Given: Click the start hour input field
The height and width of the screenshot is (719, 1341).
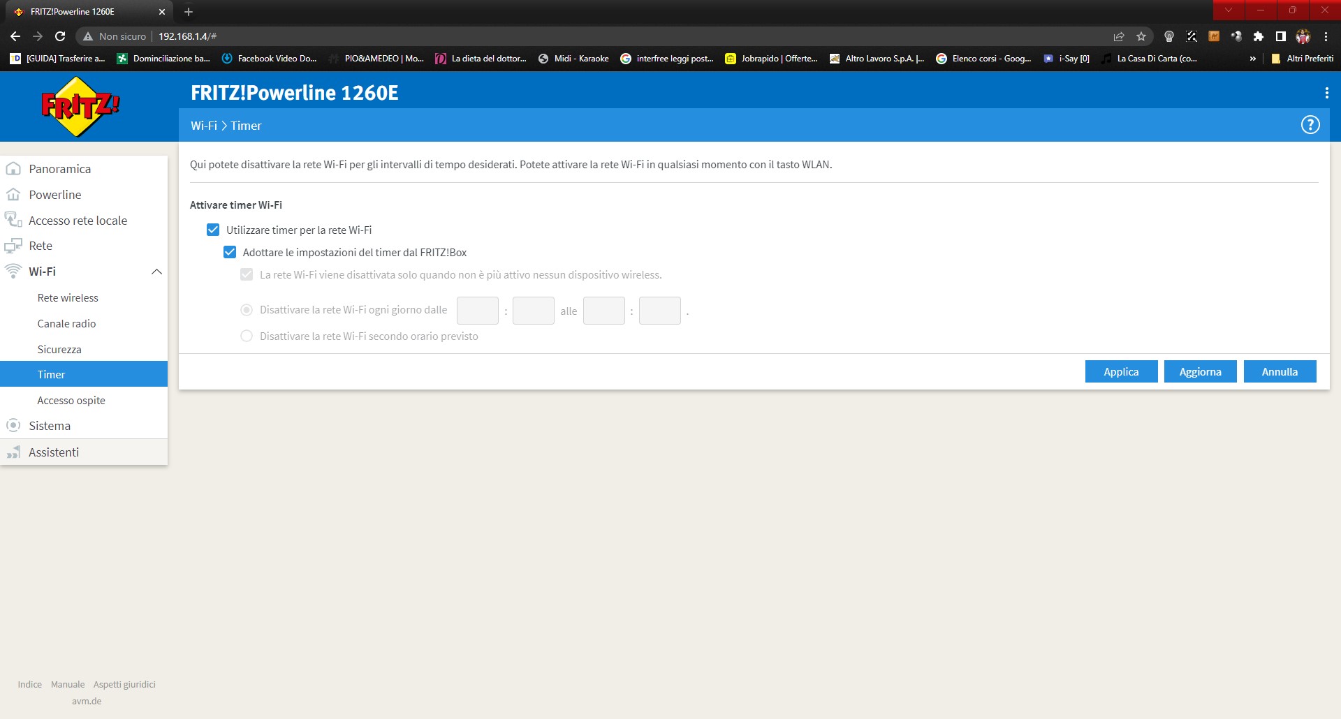Looking at the screenshot, I should tap(478, 311).
